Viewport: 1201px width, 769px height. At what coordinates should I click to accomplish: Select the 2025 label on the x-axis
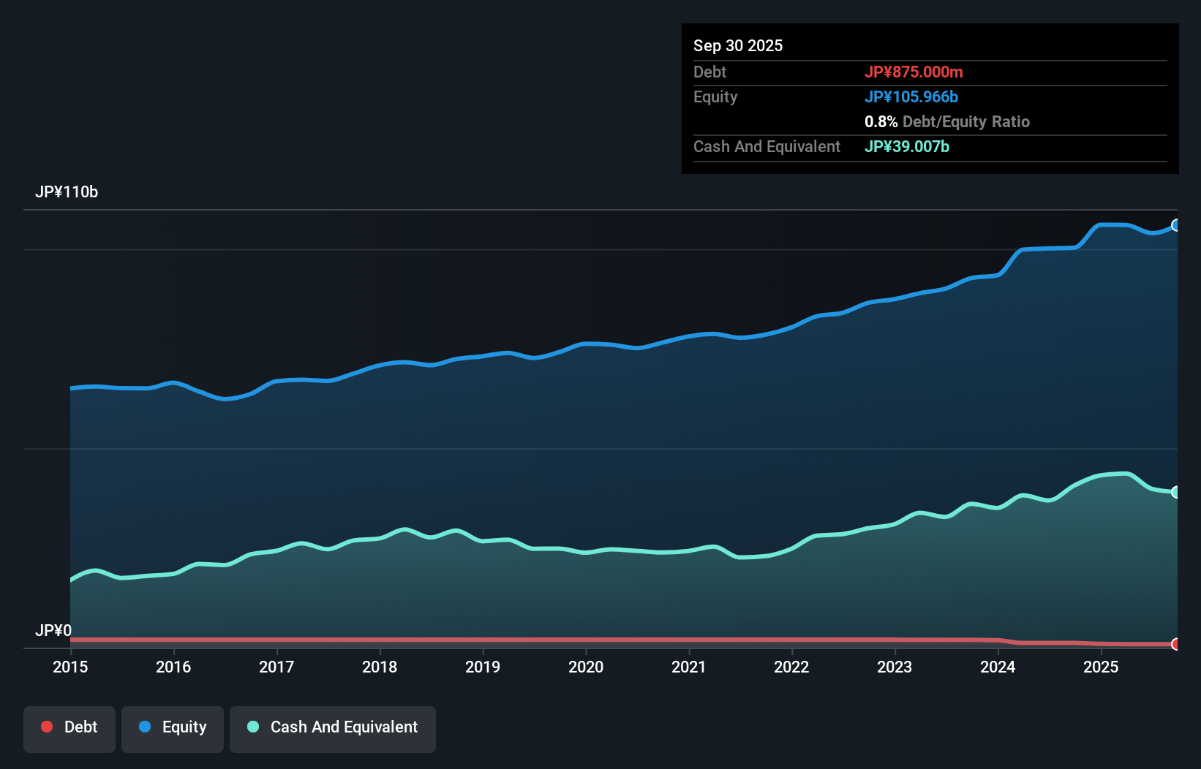click(1102, 667)
